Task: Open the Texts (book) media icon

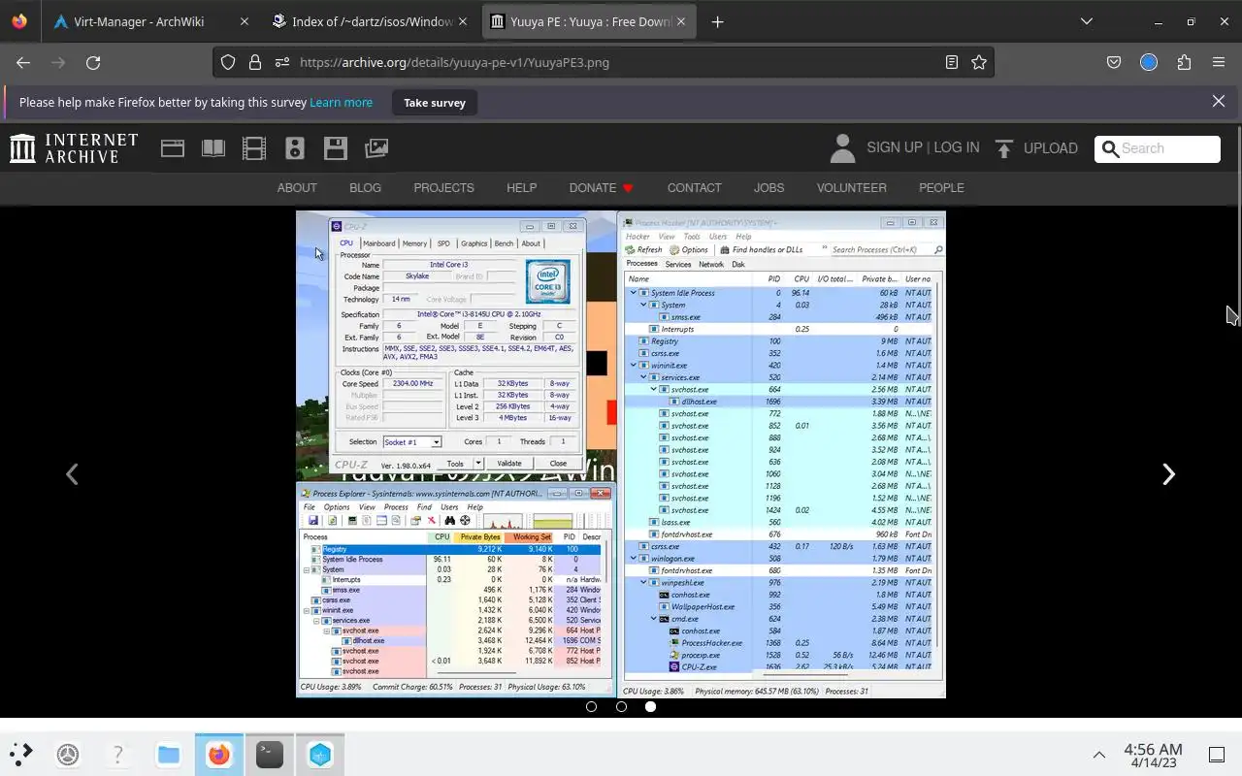Action: pos(212,148)
